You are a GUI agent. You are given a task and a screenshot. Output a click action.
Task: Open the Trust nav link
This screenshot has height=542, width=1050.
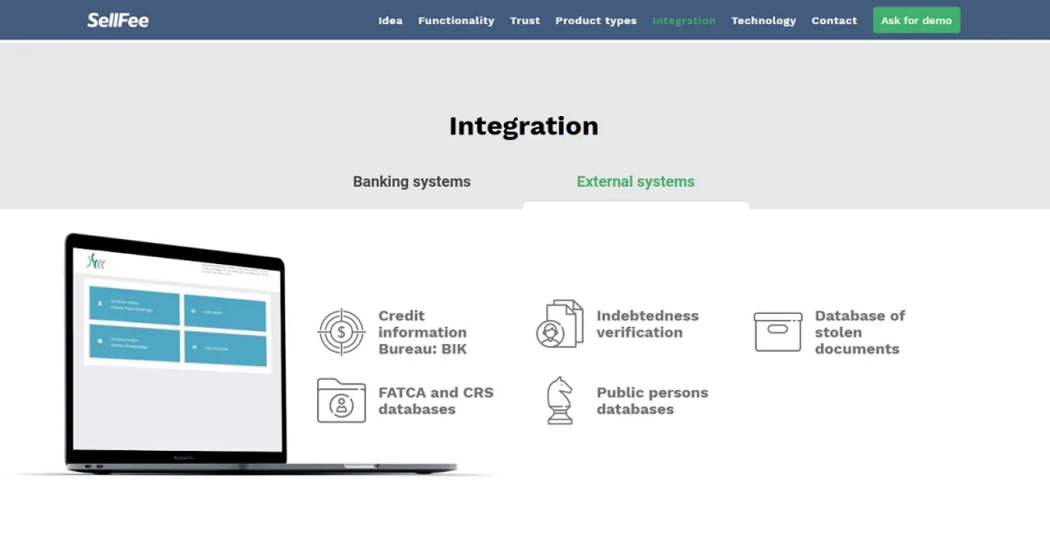tap(525, 20)
